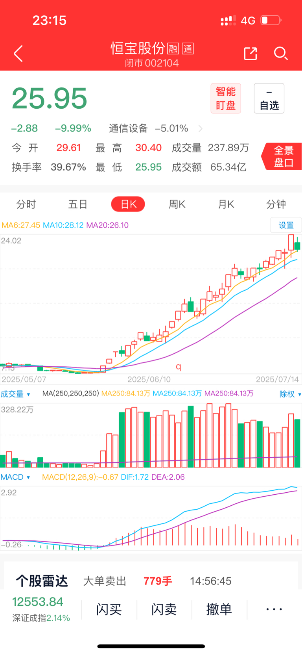The width and height of the screenshot is (302, 655).
Task: Tap the stock code 002104
Action: pos(162,63)
